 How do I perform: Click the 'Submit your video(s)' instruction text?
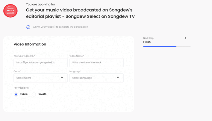click(60, 27)
